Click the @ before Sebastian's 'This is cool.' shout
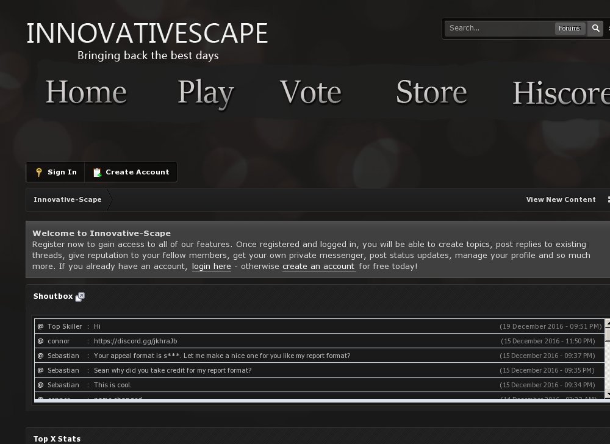The width and height of the screenshot is (610, 444). point(40,385)
